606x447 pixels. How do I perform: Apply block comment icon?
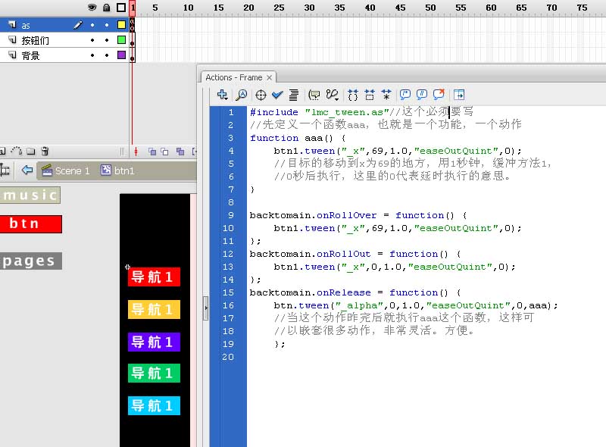click(405, 95)
